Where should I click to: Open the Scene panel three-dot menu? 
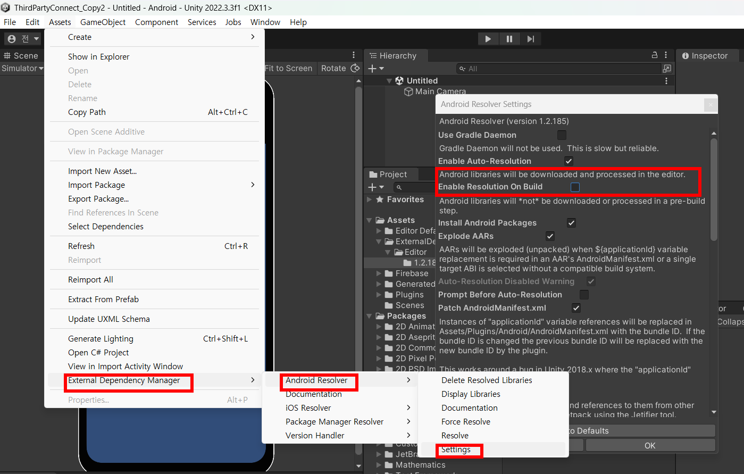click(354, 55)
